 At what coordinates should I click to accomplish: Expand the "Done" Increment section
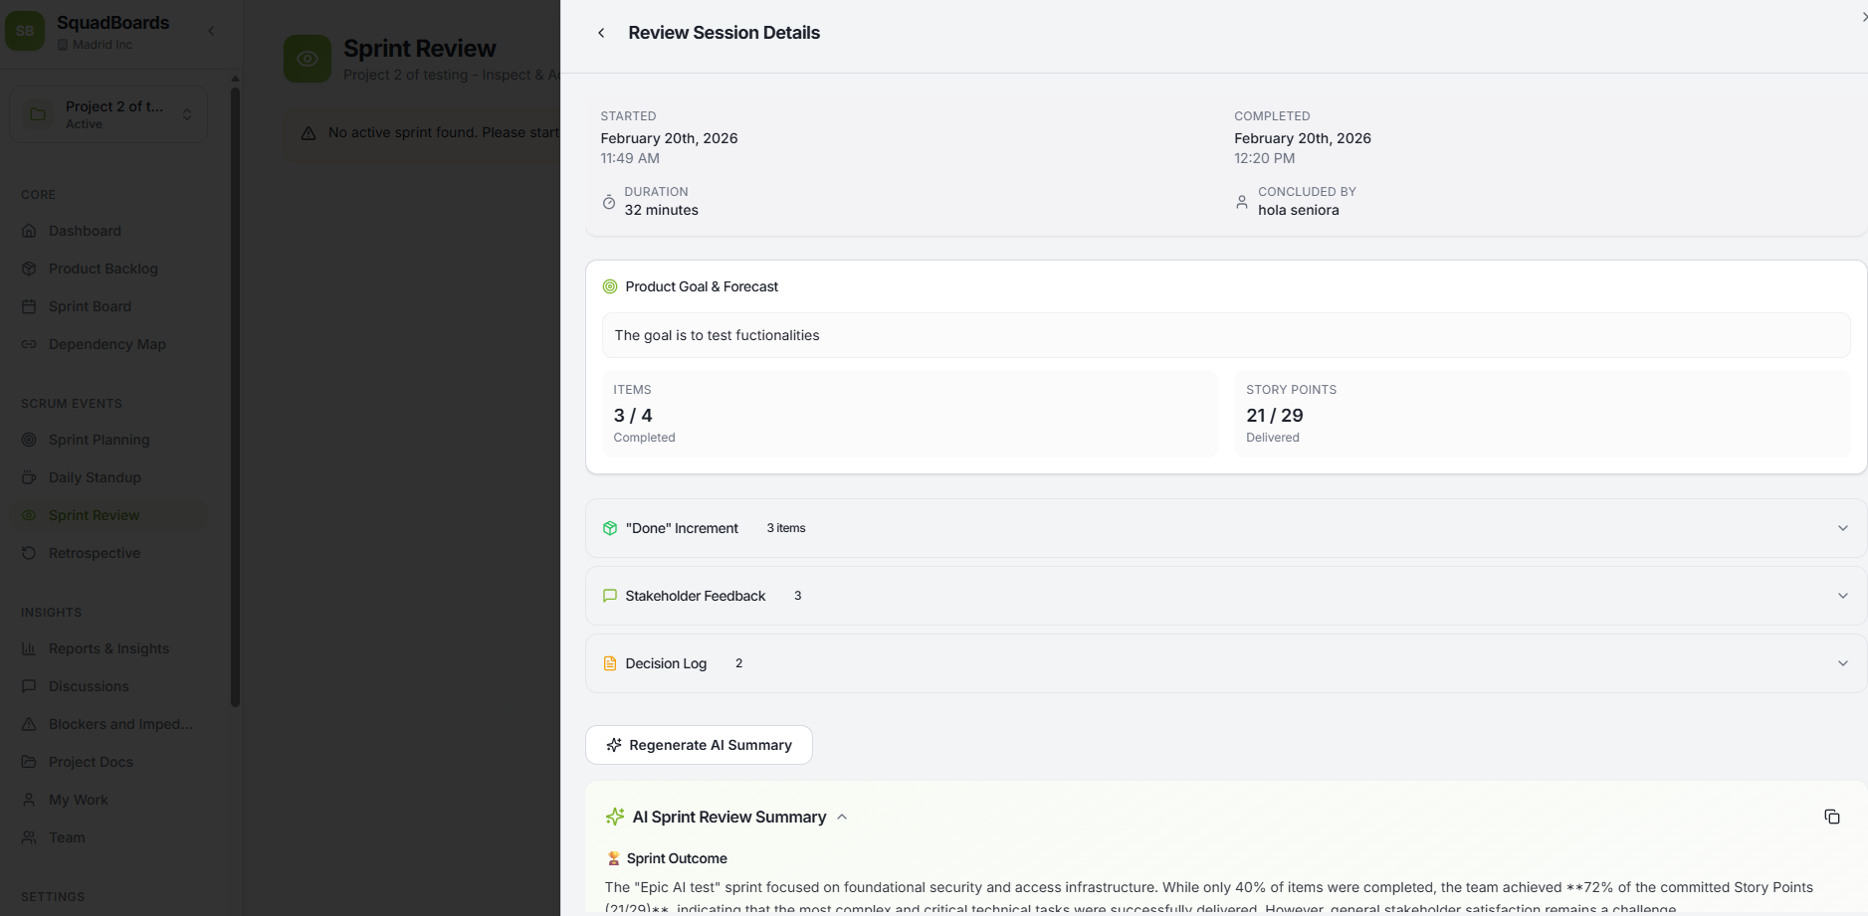pos(1842,528)
